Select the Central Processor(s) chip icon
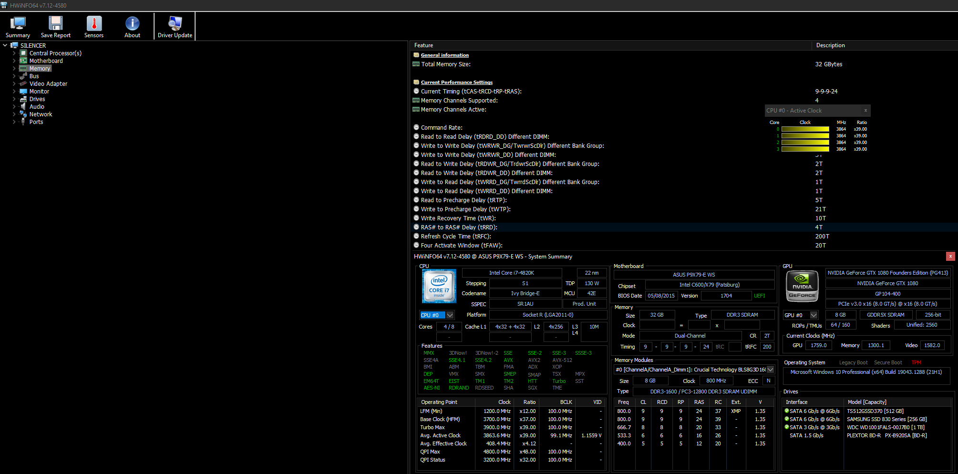Viewport: 958px width, 474px height. point(23,53)
